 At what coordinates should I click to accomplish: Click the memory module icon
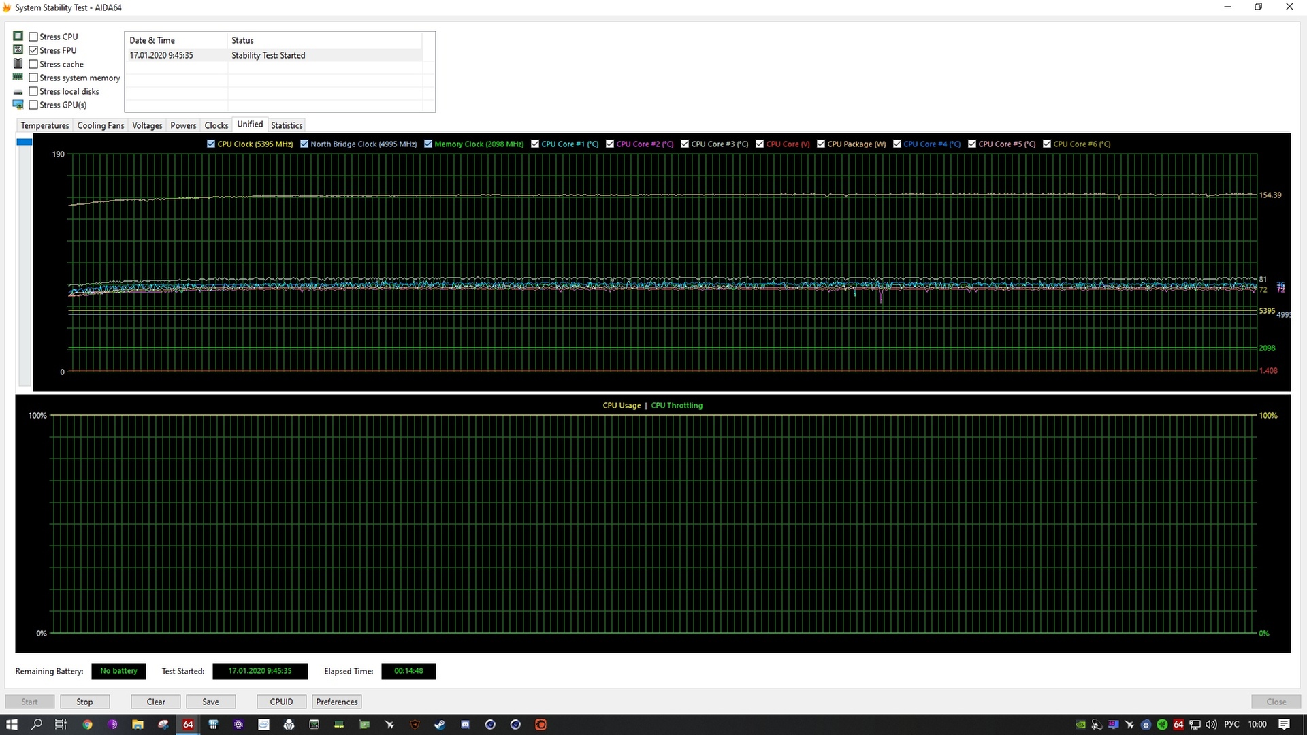click(x=18, y=77)
